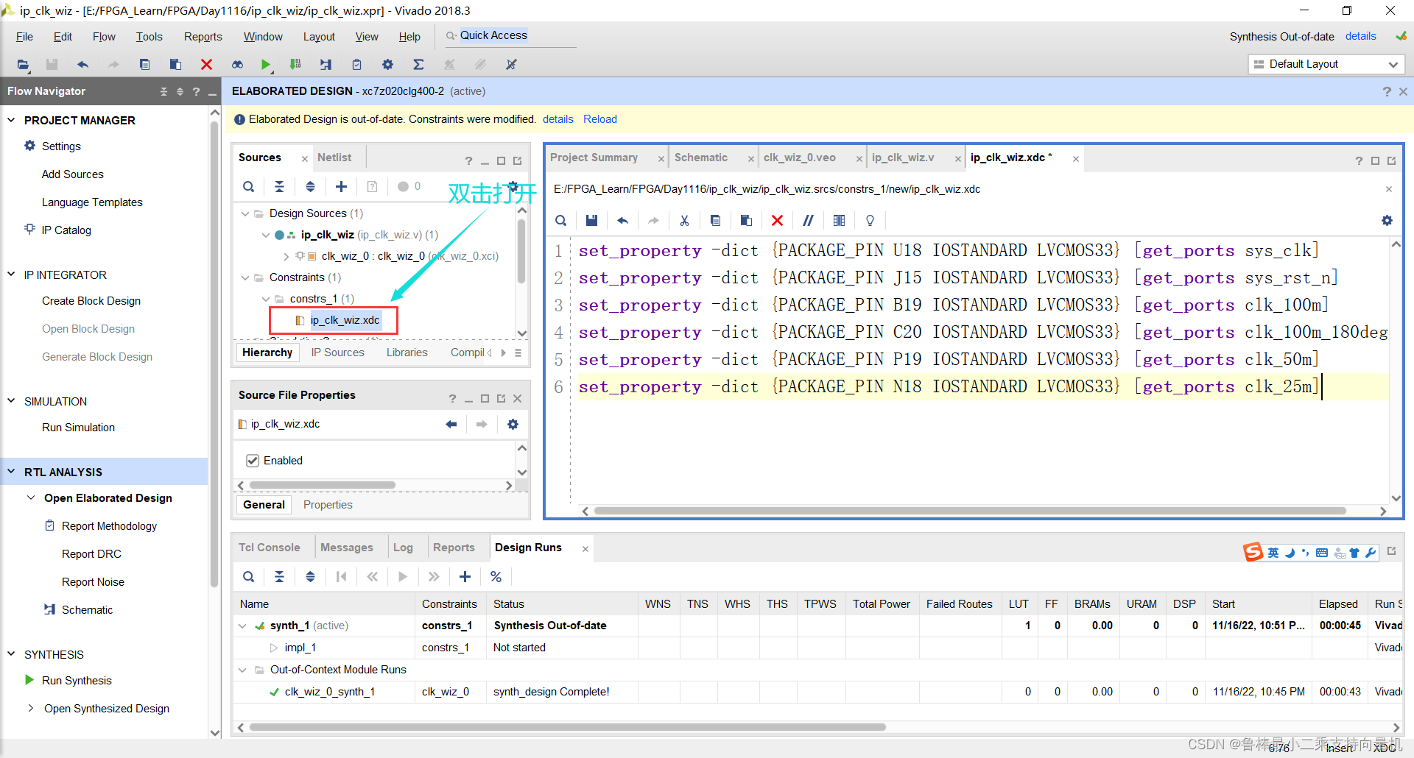Toggle line comments icon in editor
Viewport: 1414px width, 758px height.
point(808,221)
